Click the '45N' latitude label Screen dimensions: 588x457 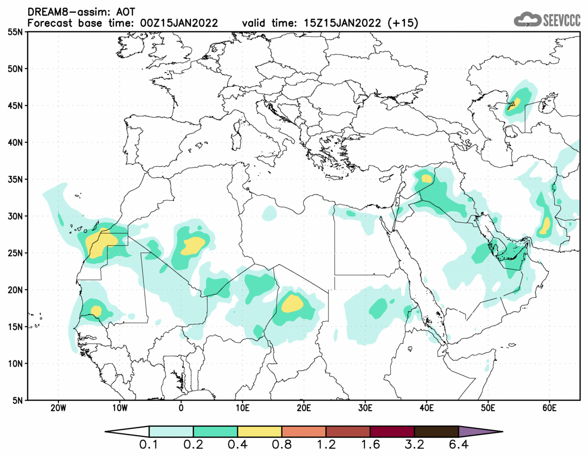15,106
